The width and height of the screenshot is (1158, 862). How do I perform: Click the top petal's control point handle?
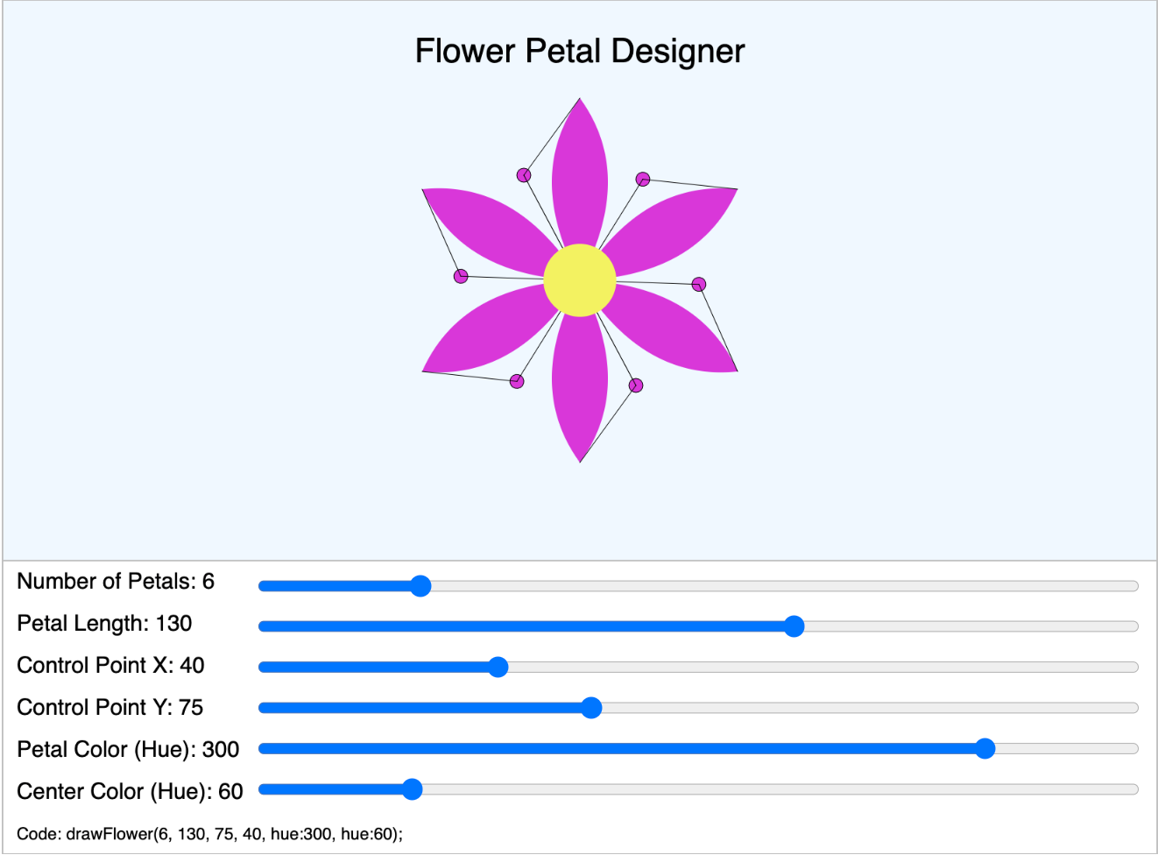click(524, 176)
